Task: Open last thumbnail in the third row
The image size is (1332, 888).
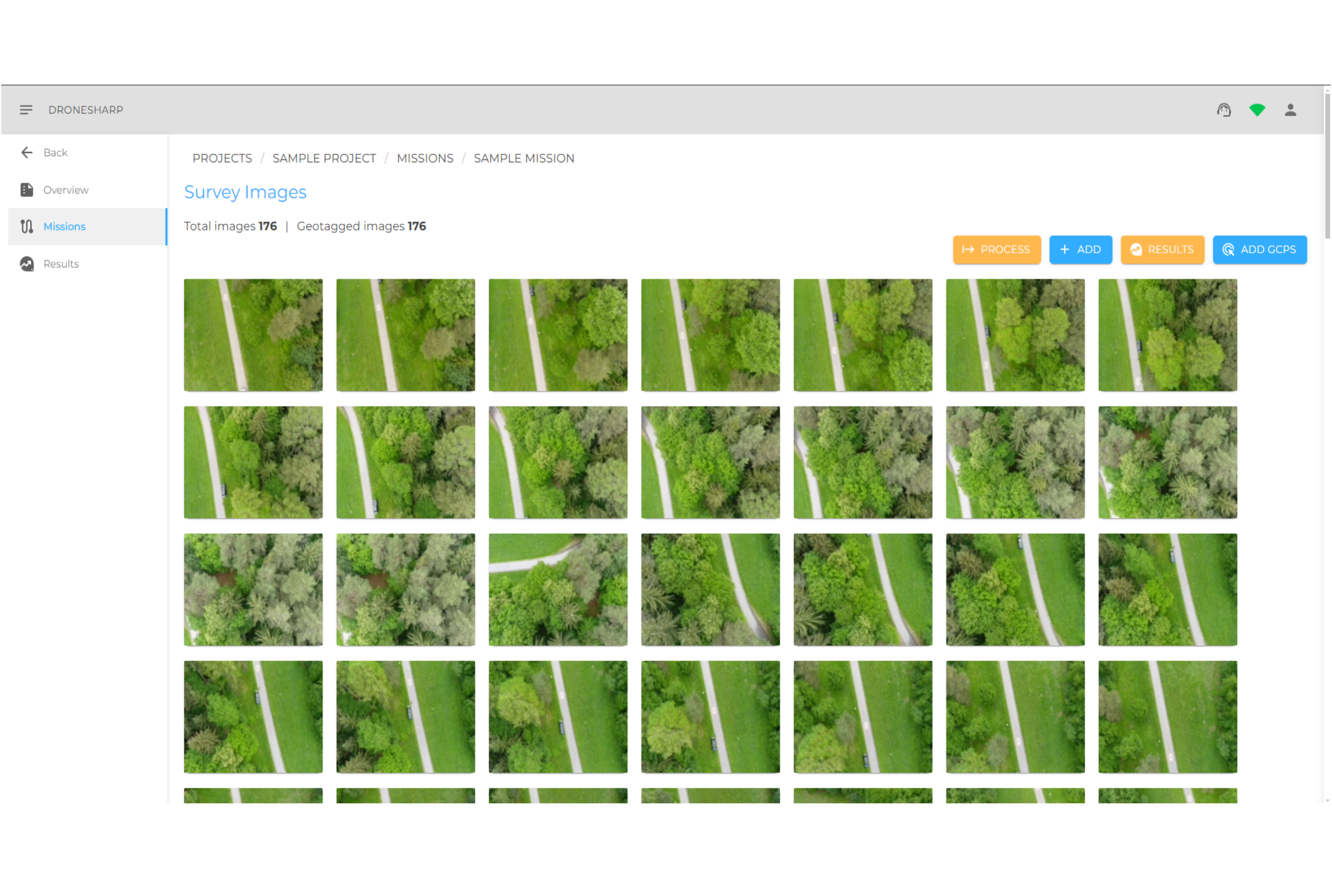Action: click(1168, 590)
